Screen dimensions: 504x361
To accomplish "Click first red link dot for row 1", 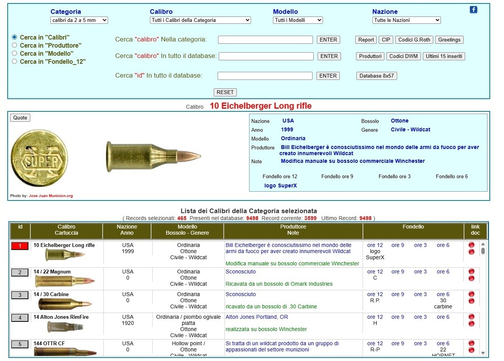I will [x=471, y=245].
